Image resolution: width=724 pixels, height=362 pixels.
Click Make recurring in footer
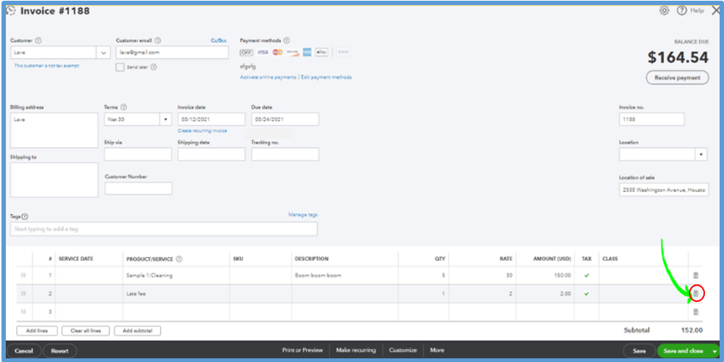tap(356, 350)
